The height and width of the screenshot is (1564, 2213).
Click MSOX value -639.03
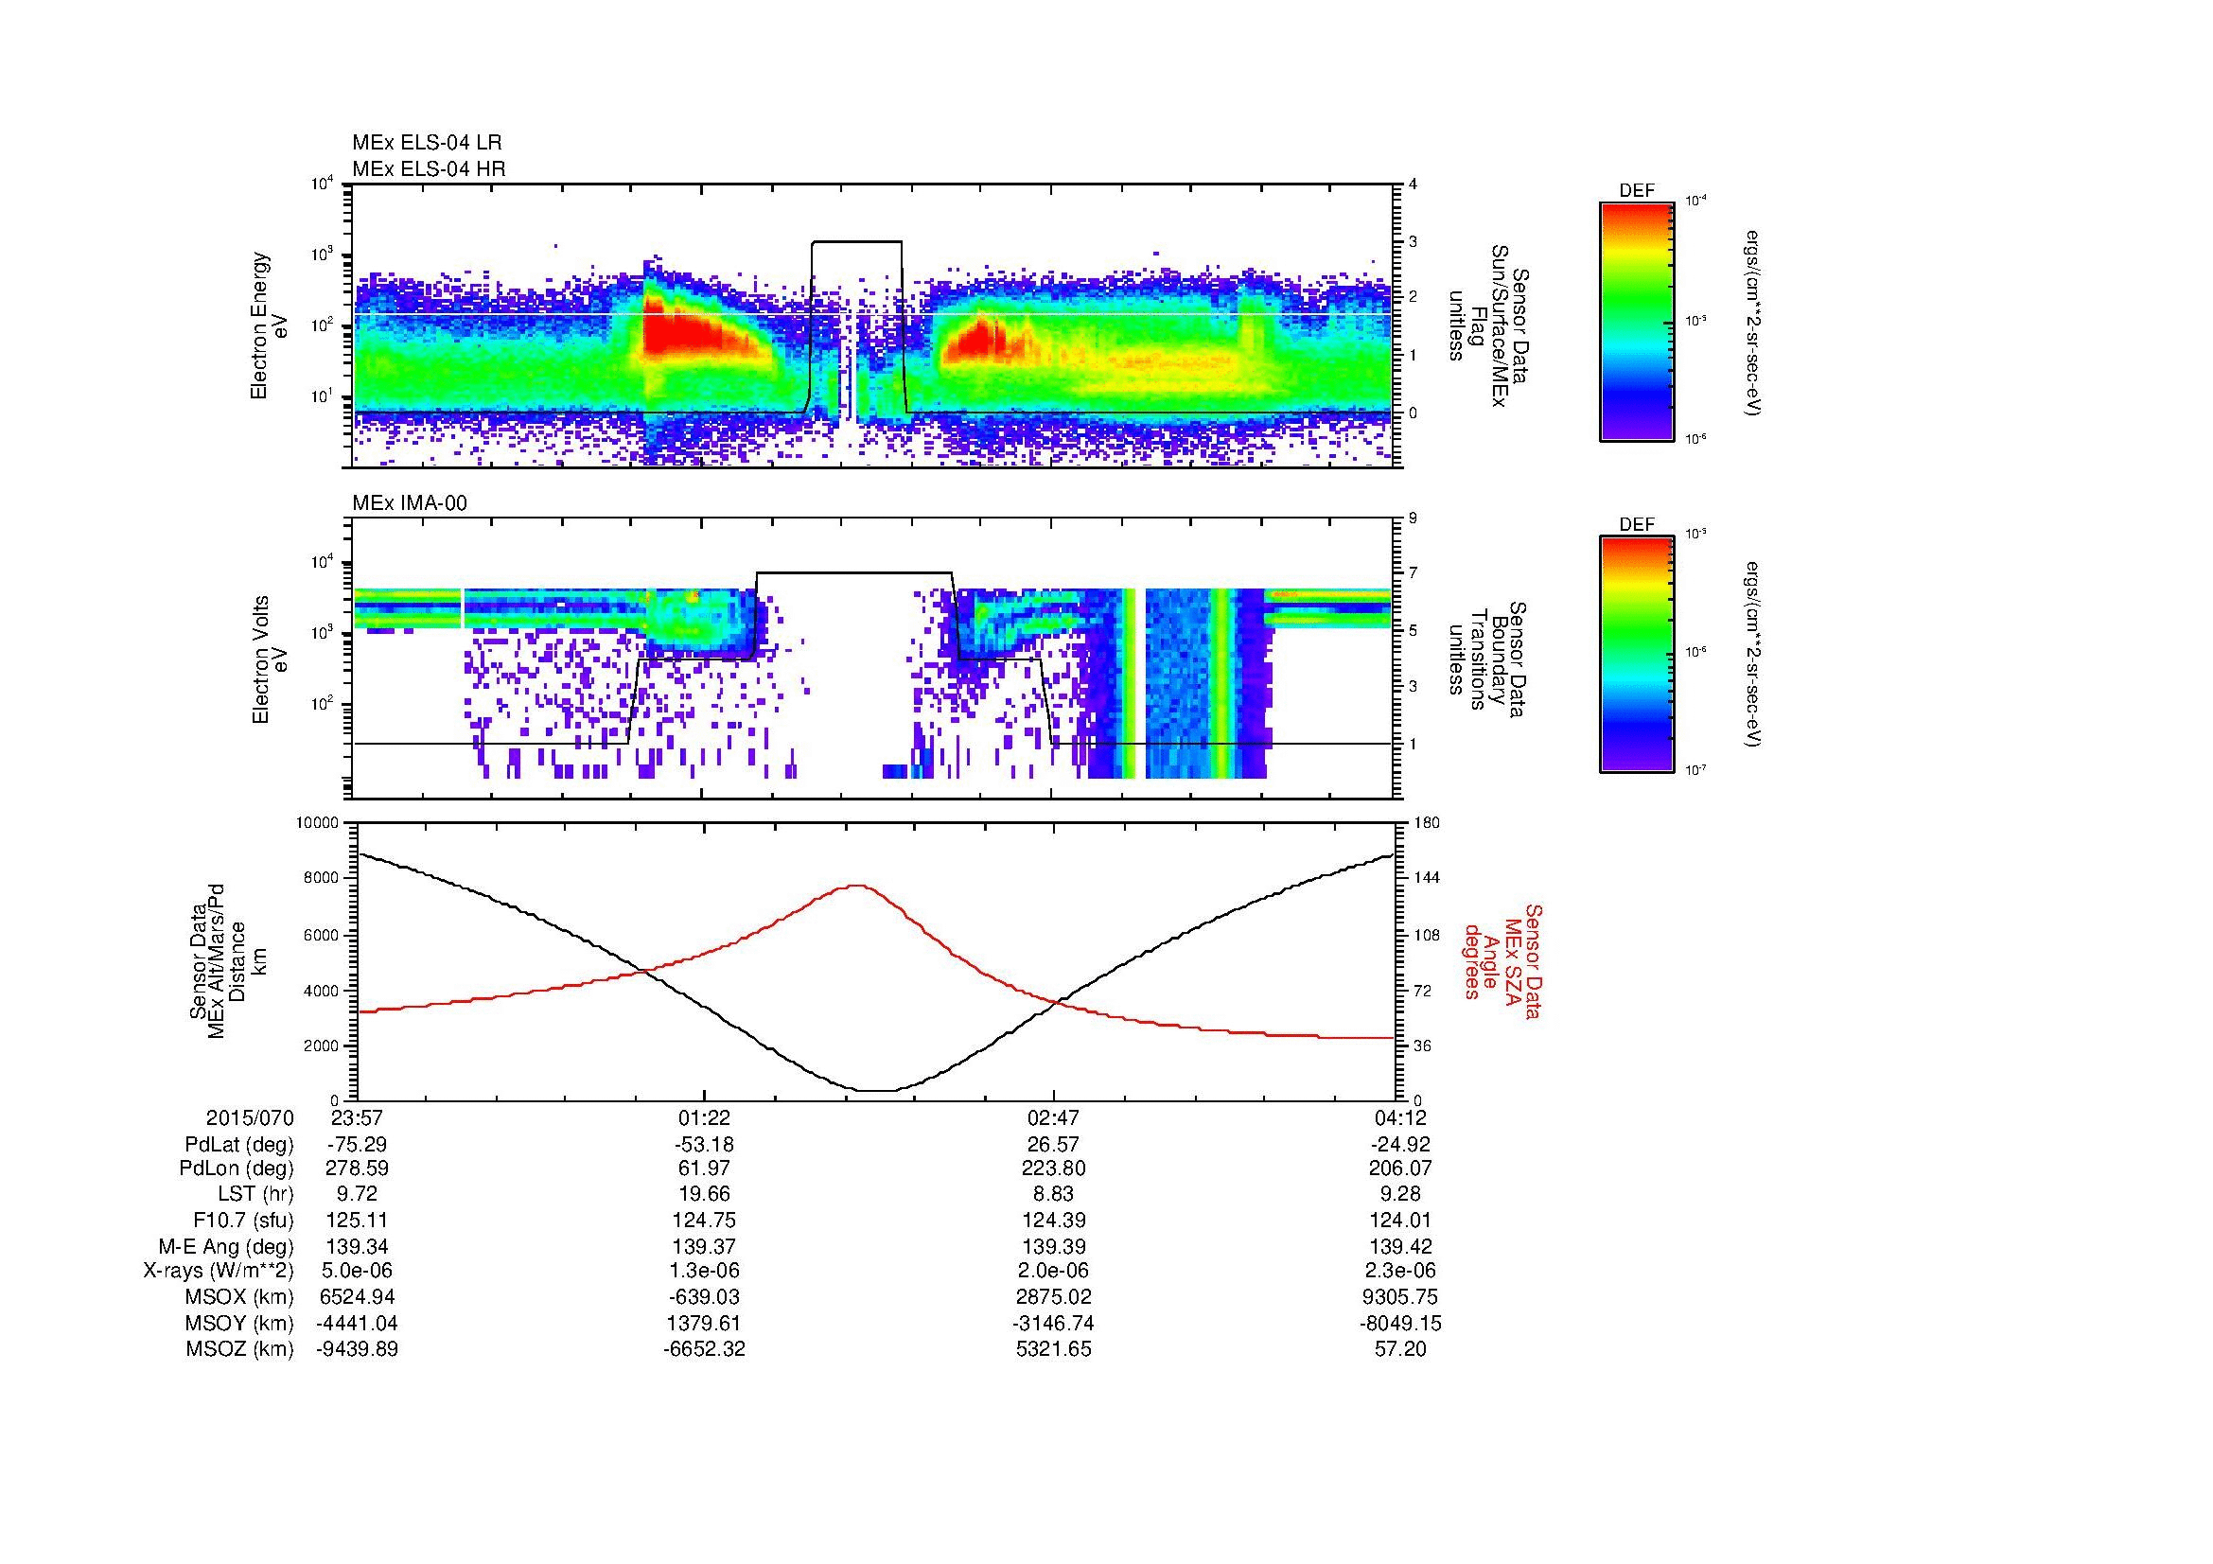tap(705, 1297)
